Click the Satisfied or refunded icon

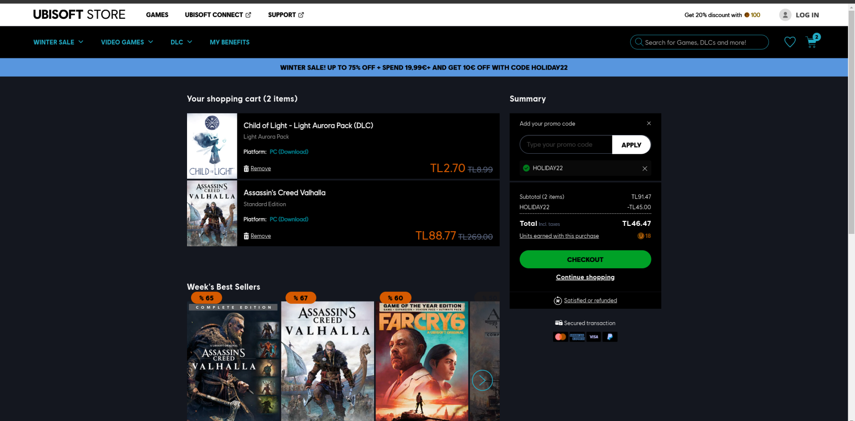tap(558, 301)
